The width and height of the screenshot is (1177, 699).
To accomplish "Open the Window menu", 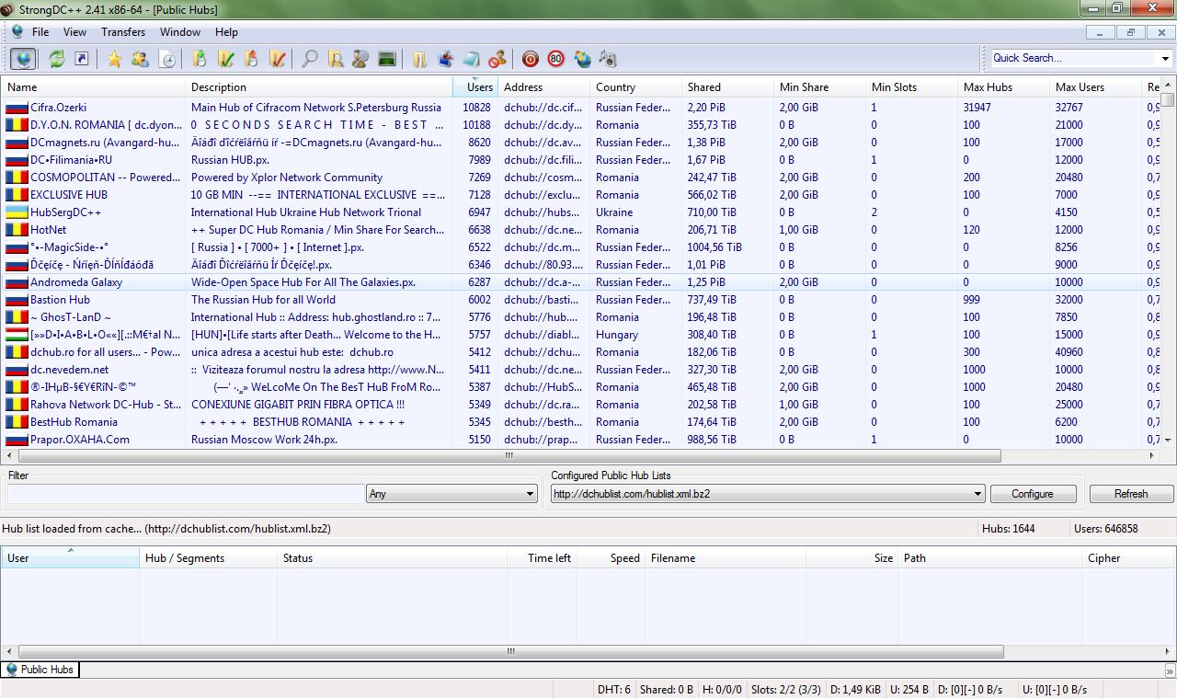I will (x=180, y=32).
